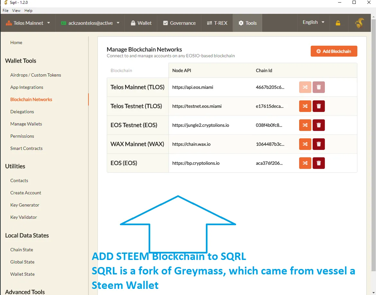This screenshot has width=376, height=295.
Task: Open Smart Contracts tool
Action: point(26,148)
